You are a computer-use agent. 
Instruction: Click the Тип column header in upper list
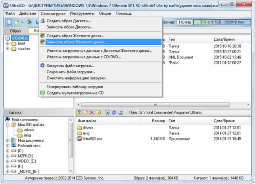click(x=186, y=40)
